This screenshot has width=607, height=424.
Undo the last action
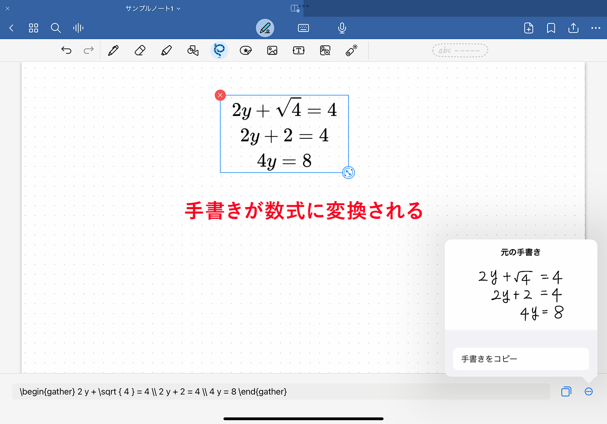(x=66, y=50)
